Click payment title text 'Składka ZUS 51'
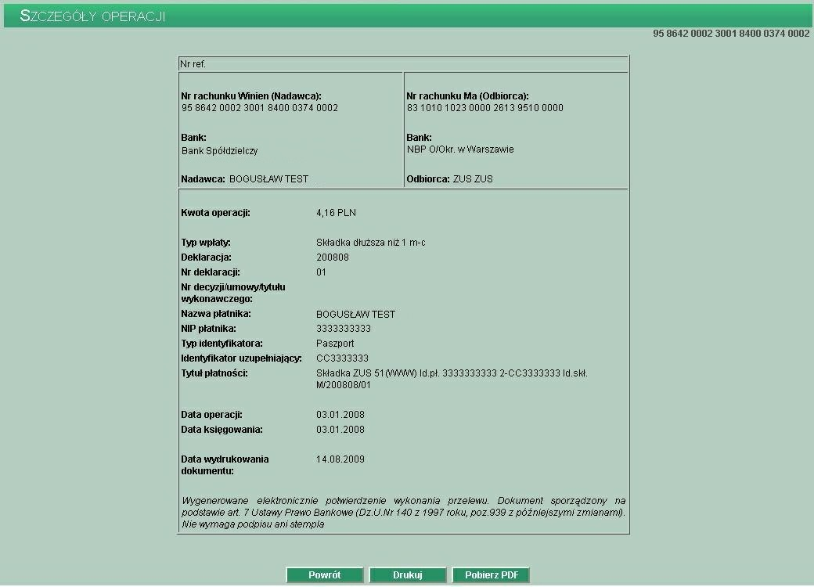814x587 pixels. [350, 373]
